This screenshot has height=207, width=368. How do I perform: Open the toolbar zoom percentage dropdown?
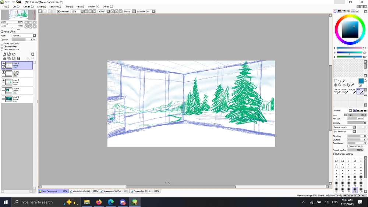(x=82, y=11)
